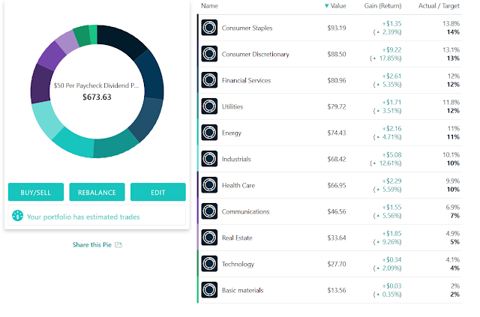Open the Financial Services slice icon

[209, 80]
